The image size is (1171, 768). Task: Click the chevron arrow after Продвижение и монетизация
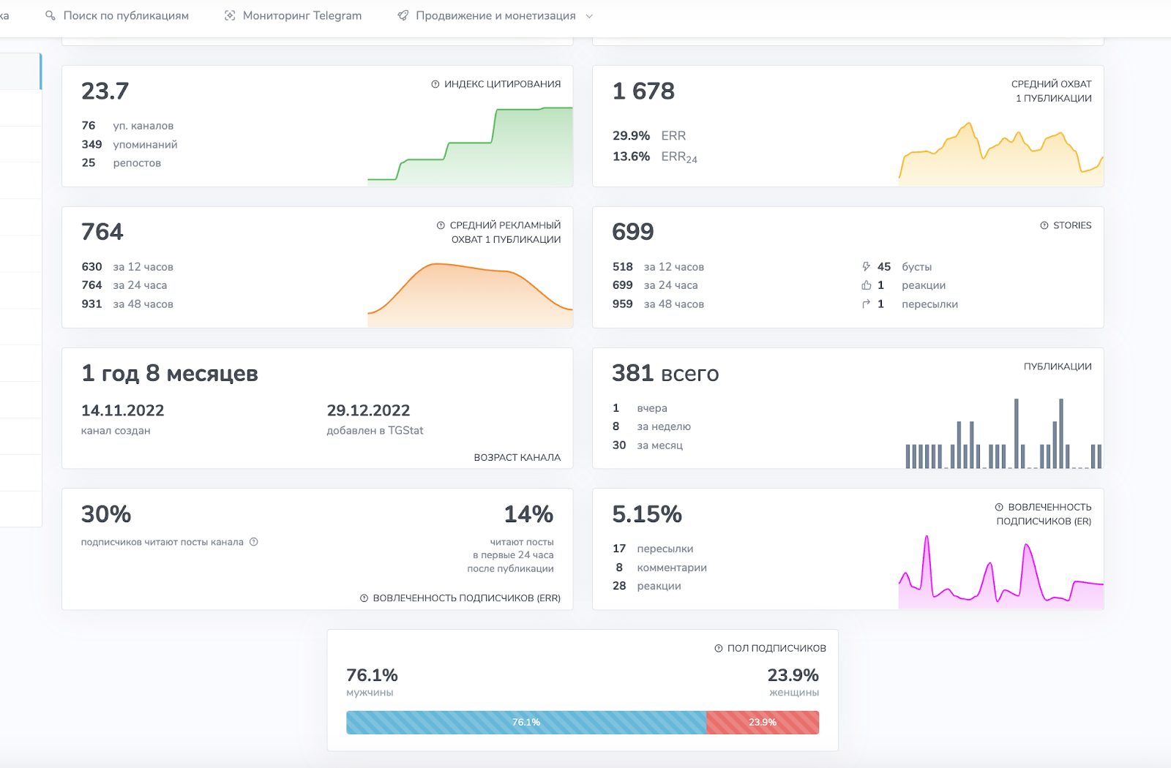click(x=589, y=16)
